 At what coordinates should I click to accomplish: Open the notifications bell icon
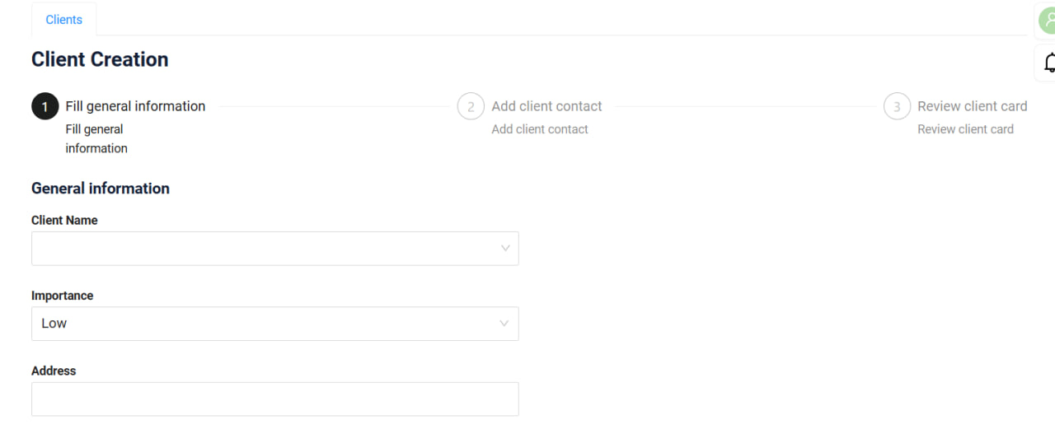coord(1048,63)
